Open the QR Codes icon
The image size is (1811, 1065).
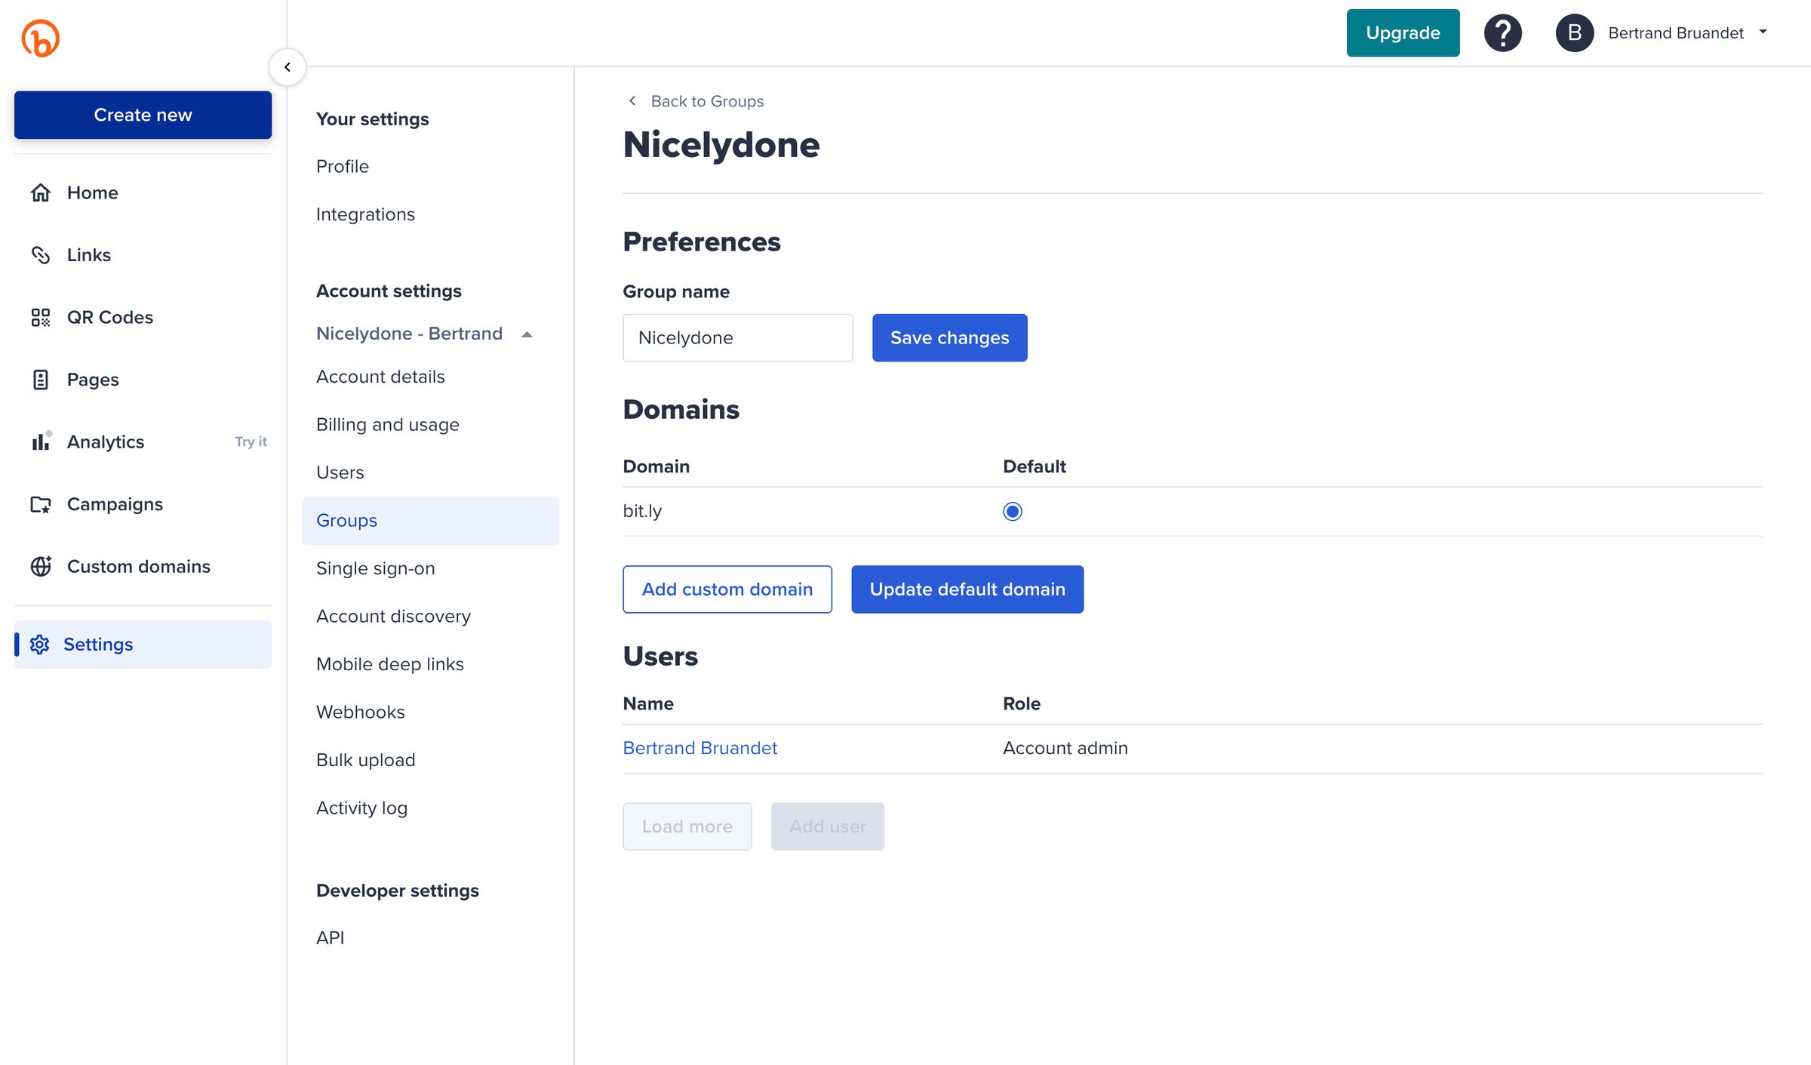pyautogui.click(x=41, y=317)
